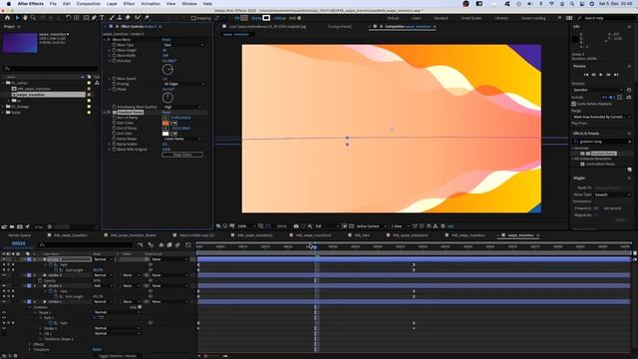Click the Start of Ramp point picker crosshair

pyautogui.click(x=165, y=118)
